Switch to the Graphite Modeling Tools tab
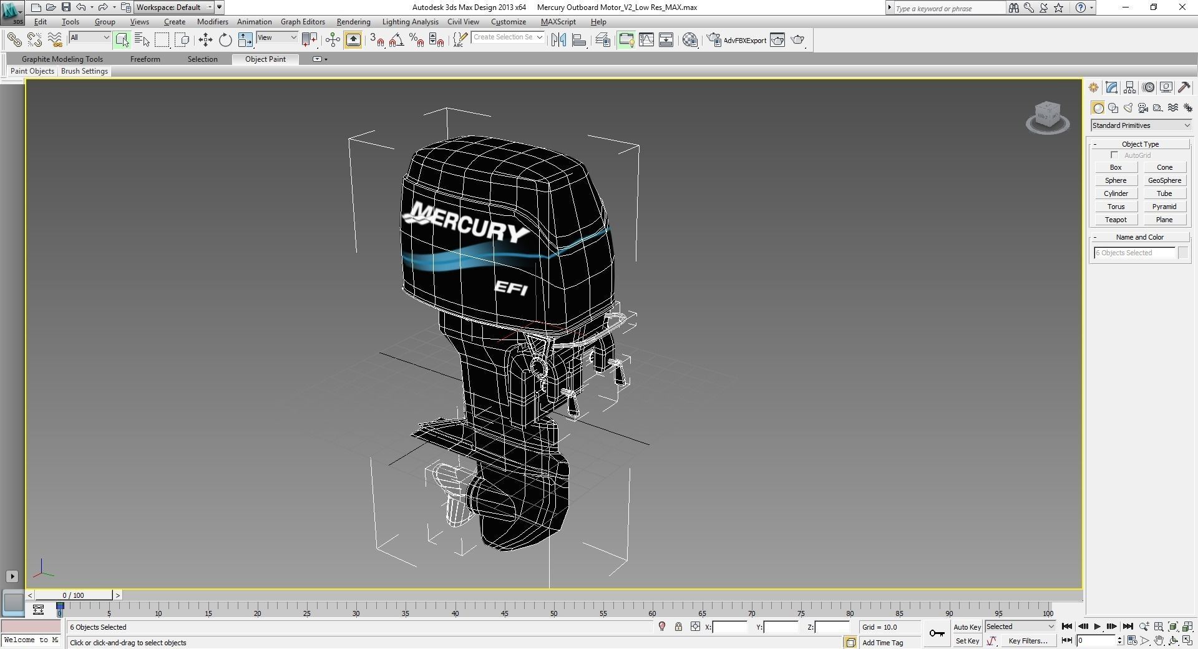 pyautogui.click(x=62, y=59)
